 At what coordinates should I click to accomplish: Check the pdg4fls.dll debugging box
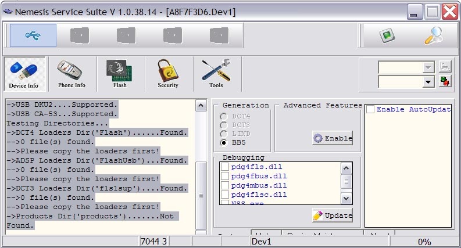[225, 167]
